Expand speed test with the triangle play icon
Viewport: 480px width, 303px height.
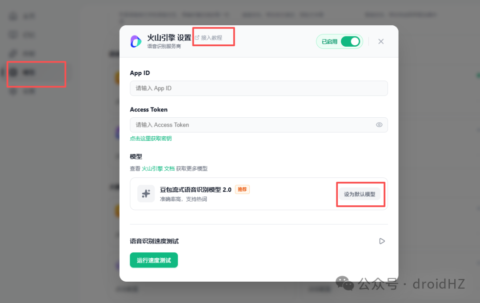[382, 241]
